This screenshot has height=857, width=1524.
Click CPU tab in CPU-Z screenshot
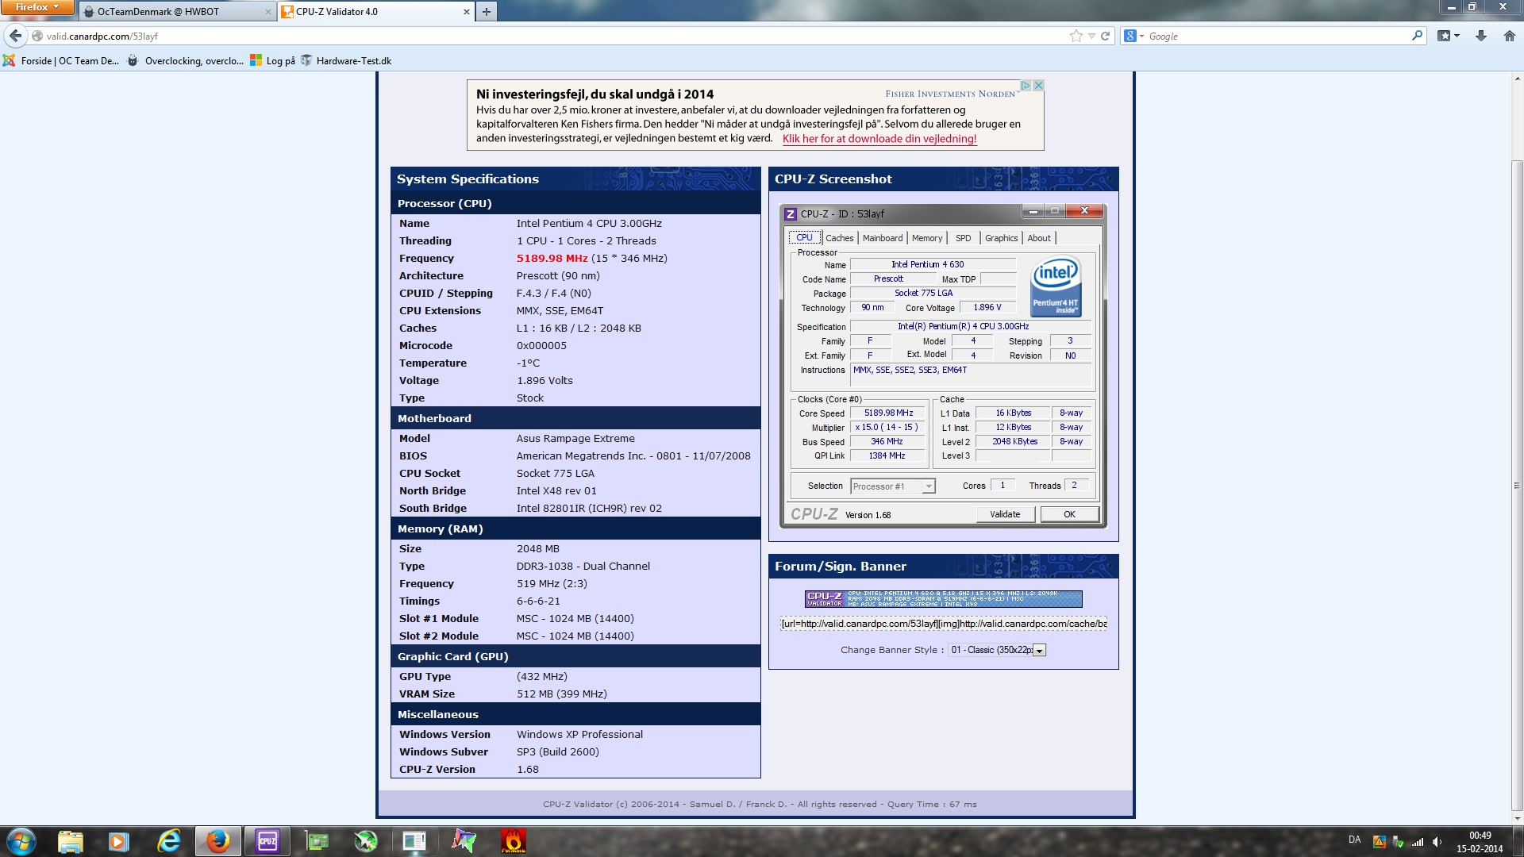click(804, 237)
